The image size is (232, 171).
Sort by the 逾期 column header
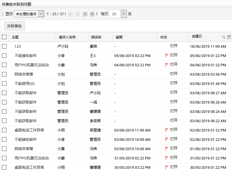[119, 37]
